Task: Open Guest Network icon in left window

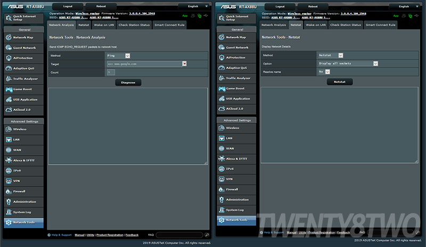Action: [9, 47]
